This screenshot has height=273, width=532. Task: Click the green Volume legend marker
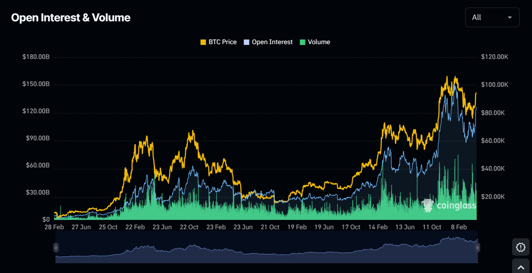coord(302,42)
